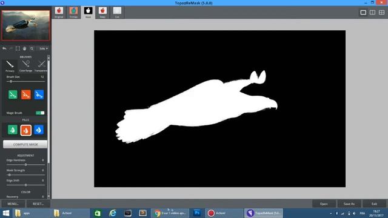
Task: Click the FRA language indicator
Action: click(363, 213)
